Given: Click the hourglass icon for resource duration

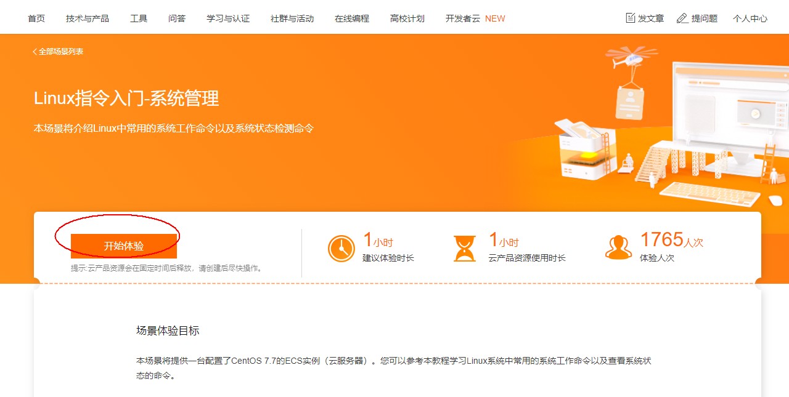Looking at the screenshot, I should coord(465,248).
